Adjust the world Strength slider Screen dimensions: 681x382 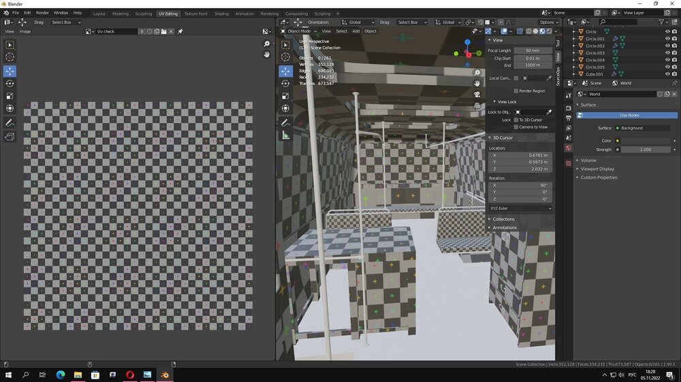(x=645, y=150)
